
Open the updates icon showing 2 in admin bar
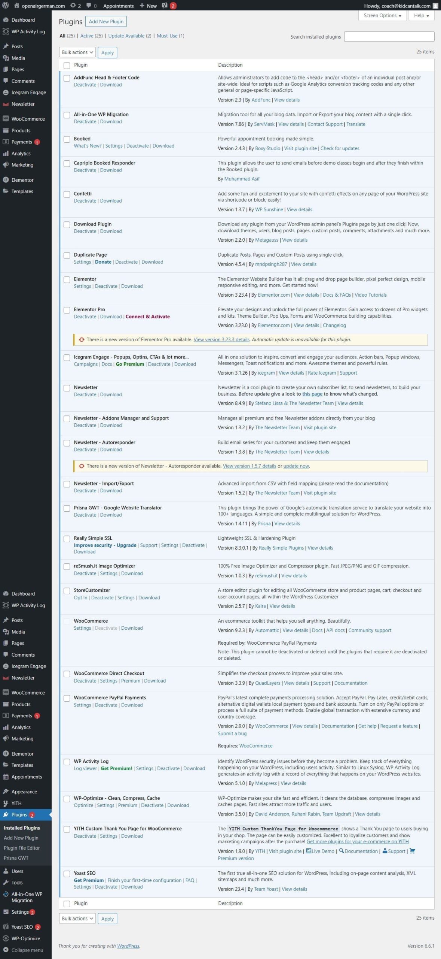[73, 6]
